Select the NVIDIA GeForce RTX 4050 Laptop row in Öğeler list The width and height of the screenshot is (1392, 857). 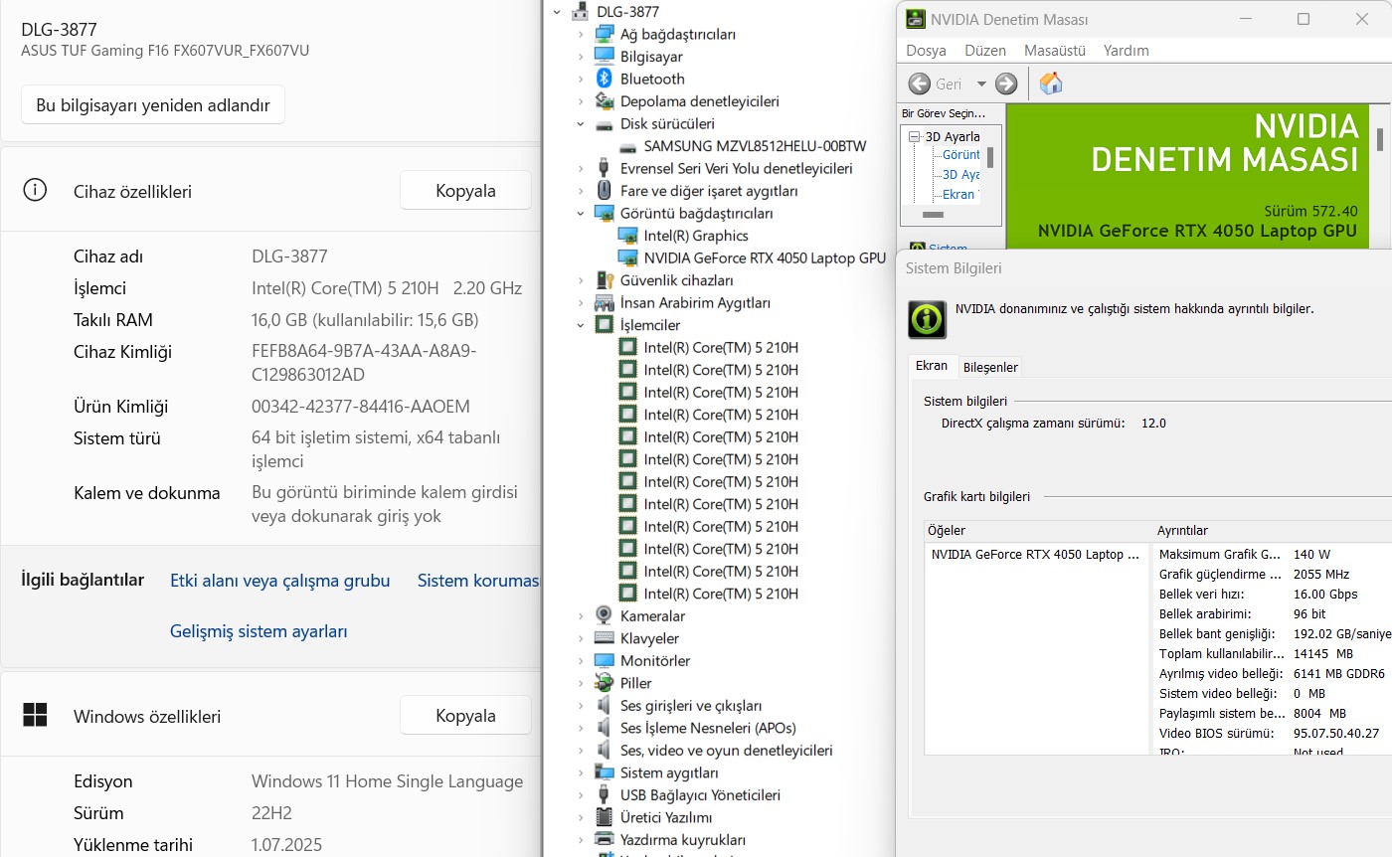pos(1037,555)
